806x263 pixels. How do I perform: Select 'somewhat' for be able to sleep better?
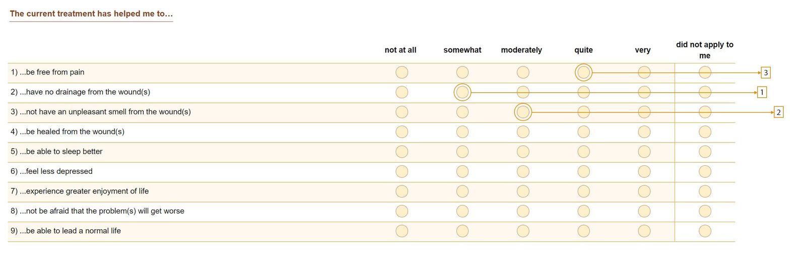[462, 152]
